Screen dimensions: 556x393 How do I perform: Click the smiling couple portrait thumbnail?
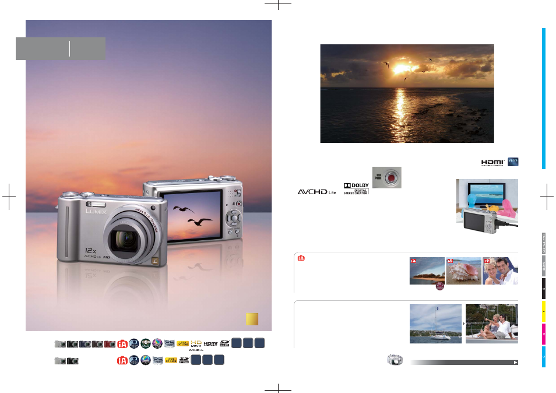pyautogui.click(x=500, y=271)
